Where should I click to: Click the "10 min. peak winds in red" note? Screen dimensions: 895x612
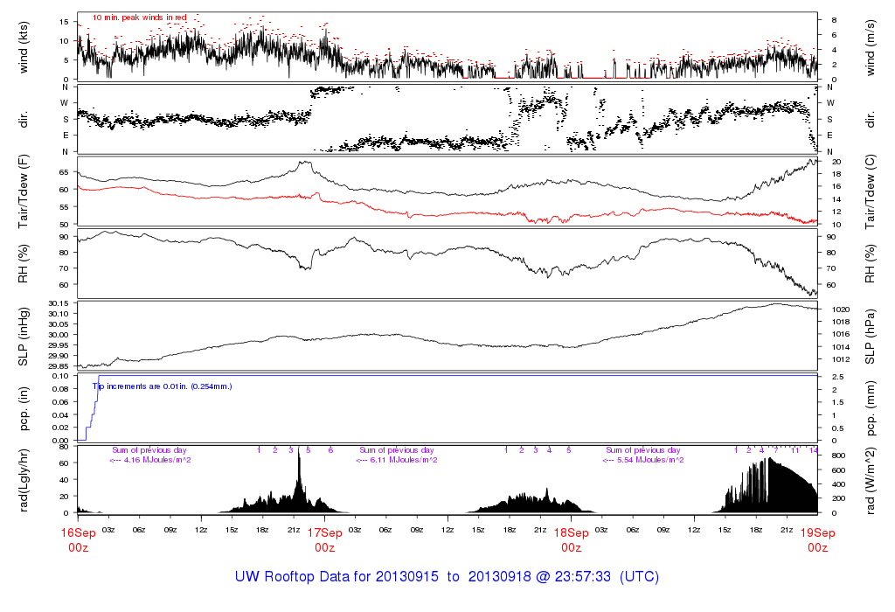139,17
